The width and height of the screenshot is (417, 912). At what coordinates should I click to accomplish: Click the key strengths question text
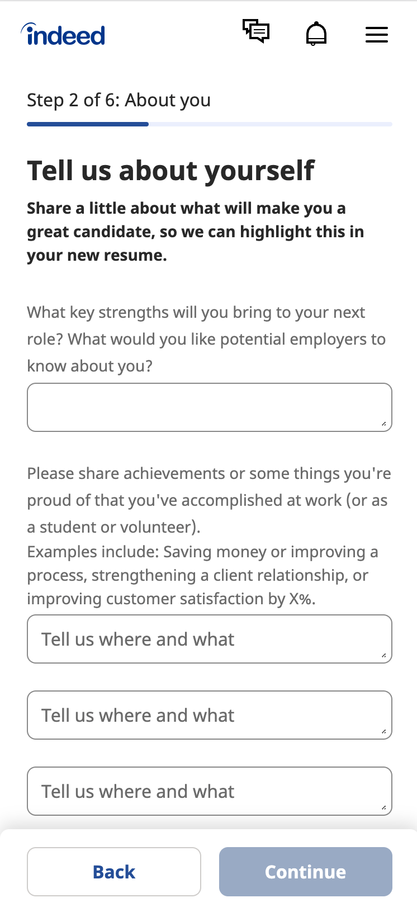[206, 339]
